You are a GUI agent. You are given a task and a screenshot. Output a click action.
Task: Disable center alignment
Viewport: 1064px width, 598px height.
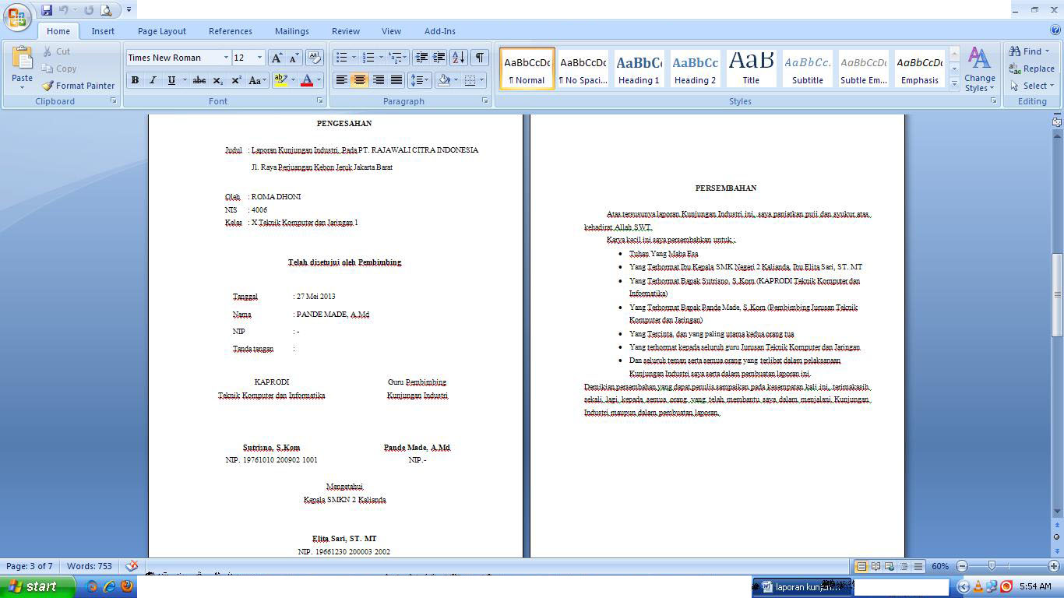pyautogui.click(x=359, y=80)
